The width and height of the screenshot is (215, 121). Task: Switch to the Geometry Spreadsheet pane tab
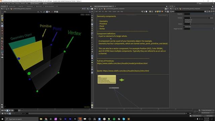[x=49, y=6]
